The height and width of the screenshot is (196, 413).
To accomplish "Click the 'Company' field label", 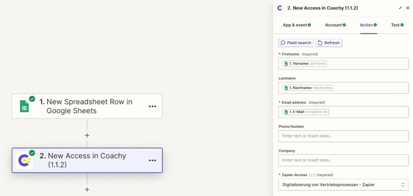I will (287, 151).
